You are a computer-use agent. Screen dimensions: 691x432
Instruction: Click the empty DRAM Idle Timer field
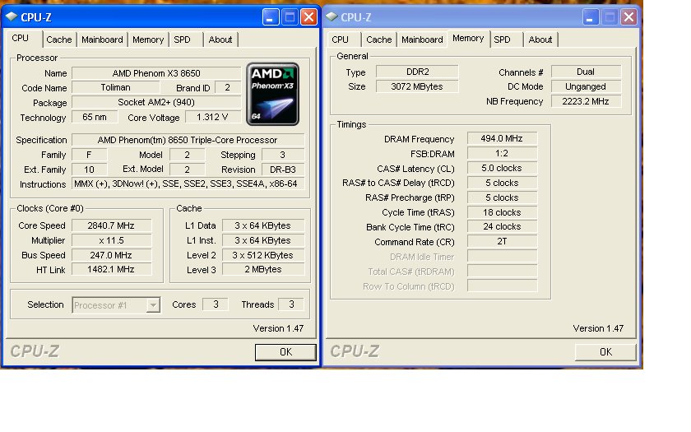coord(502,256)
